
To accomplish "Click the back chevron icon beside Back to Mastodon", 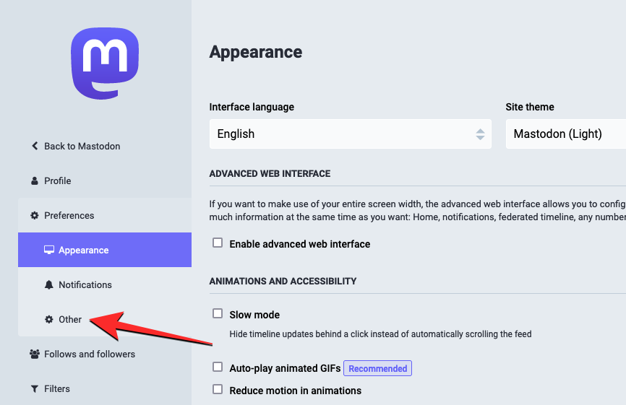I will pyautogui.click(x=35, y=146).
